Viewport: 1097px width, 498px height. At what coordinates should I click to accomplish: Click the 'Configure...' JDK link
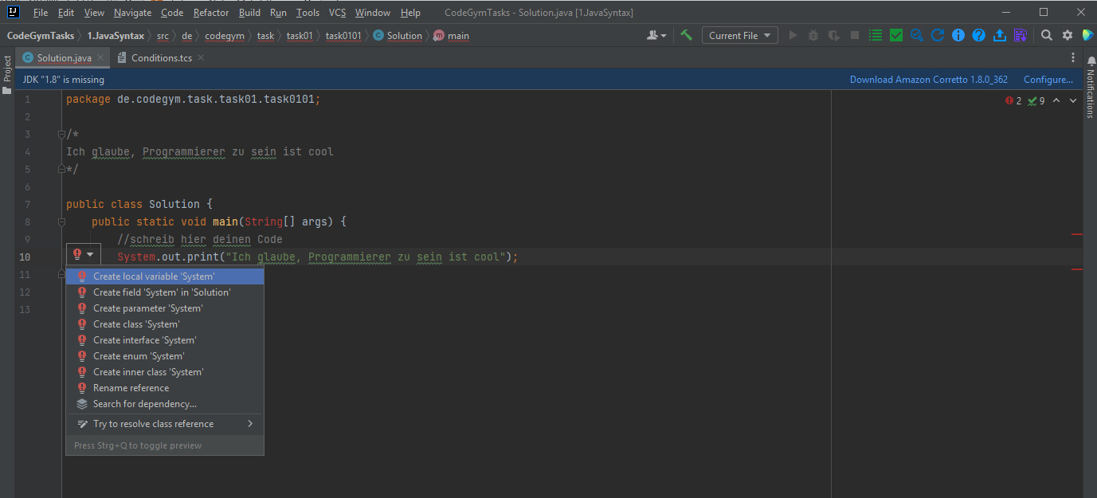click(x=1048, y=80)
